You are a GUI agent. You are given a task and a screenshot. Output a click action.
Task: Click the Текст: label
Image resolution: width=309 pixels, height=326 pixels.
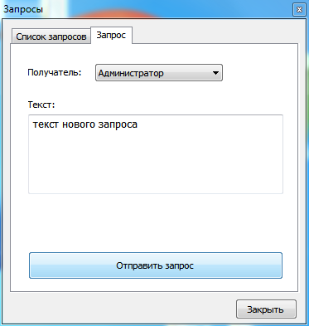pos(41,105)
